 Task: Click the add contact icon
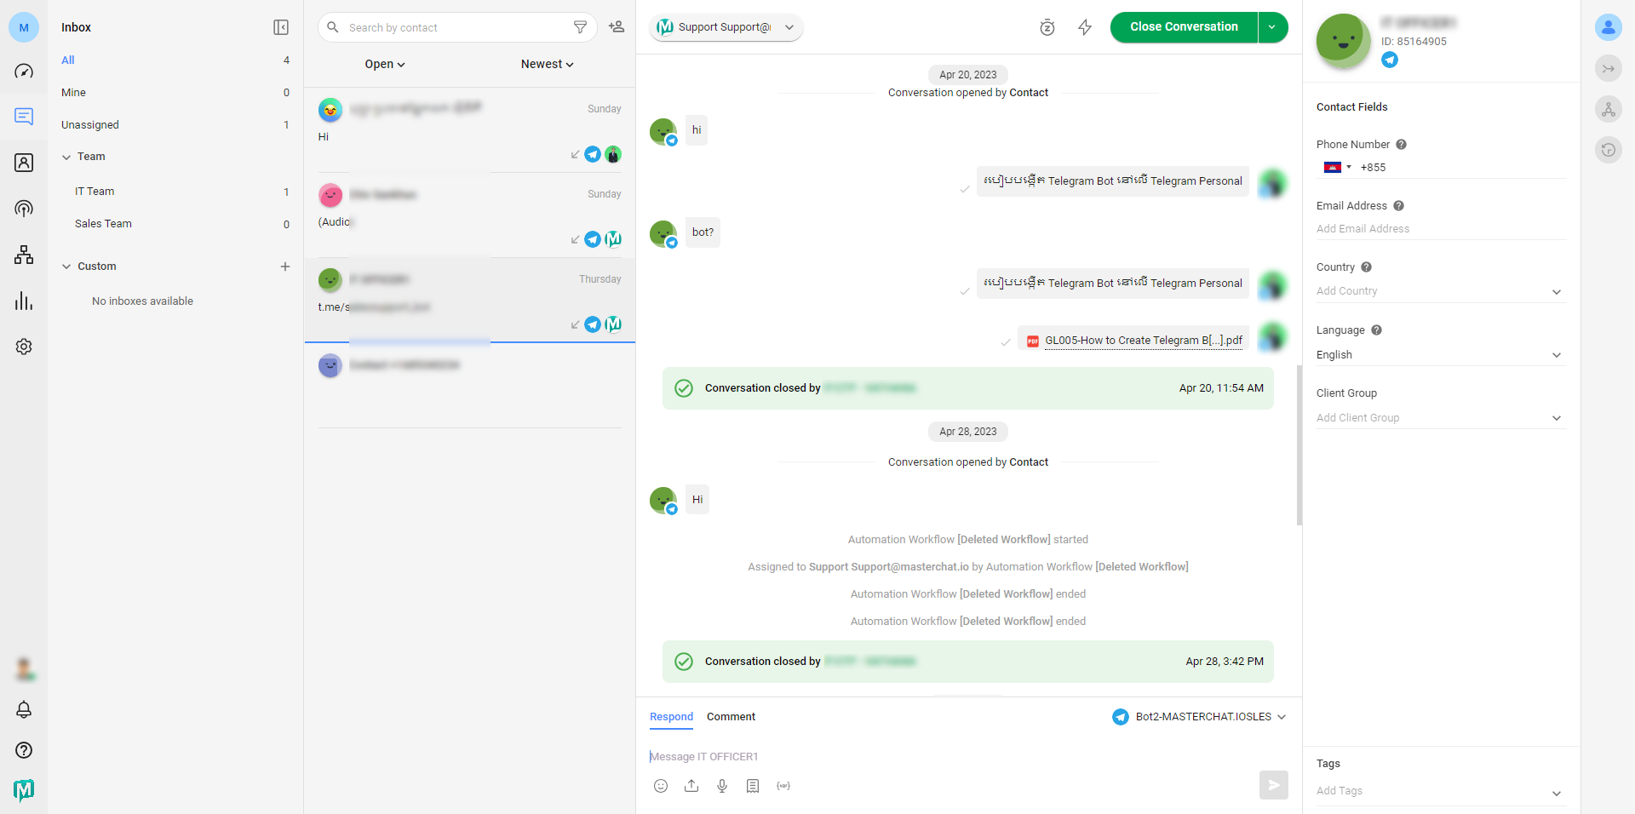tap(617, 27)
